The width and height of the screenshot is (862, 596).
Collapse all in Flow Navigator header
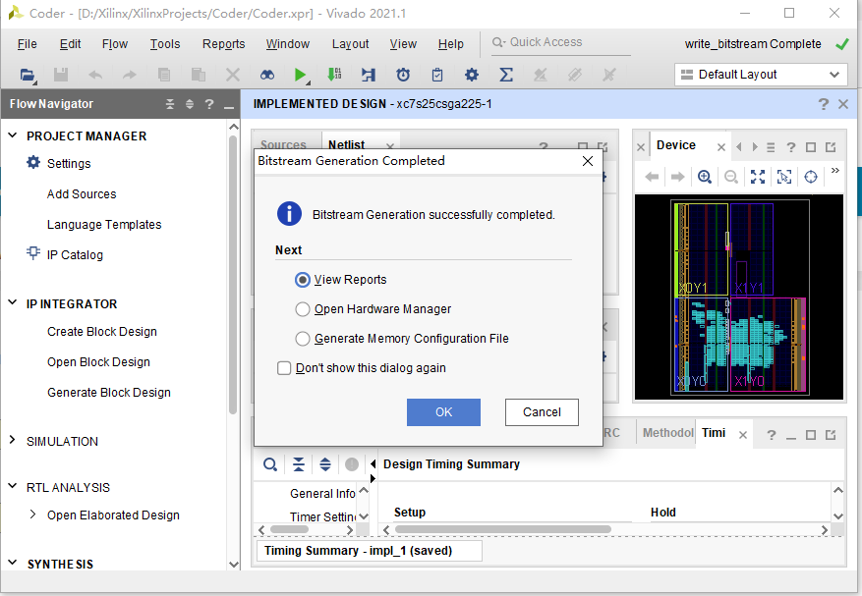click(170, 104)
